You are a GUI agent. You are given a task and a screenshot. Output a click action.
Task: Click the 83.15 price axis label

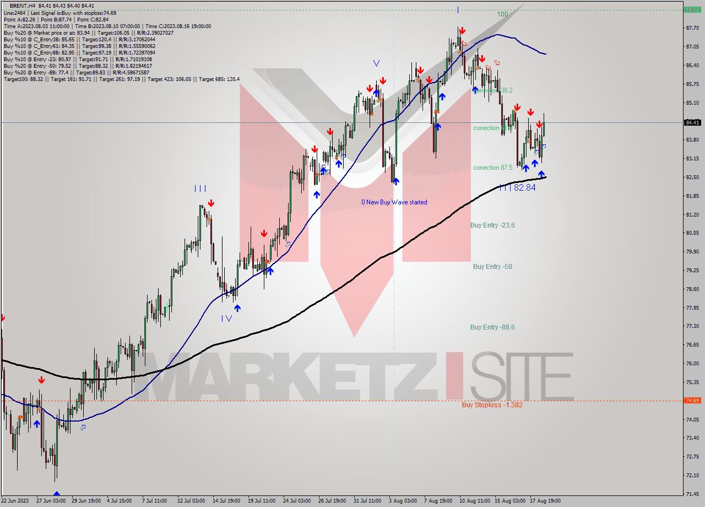point(692,158)
